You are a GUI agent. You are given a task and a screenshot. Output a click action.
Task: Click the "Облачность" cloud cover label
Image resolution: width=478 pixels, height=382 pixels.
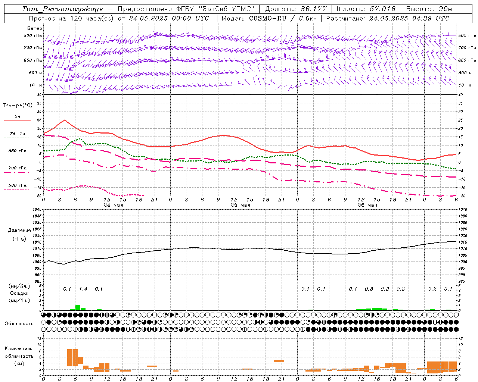[19, 324]
